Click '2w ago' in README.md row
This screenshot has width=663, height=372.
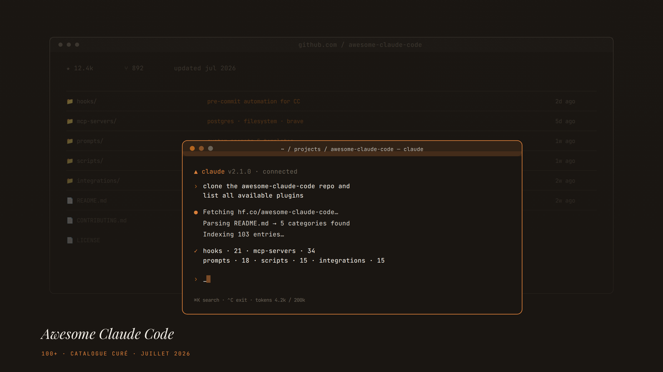click(x=565, y=201)
